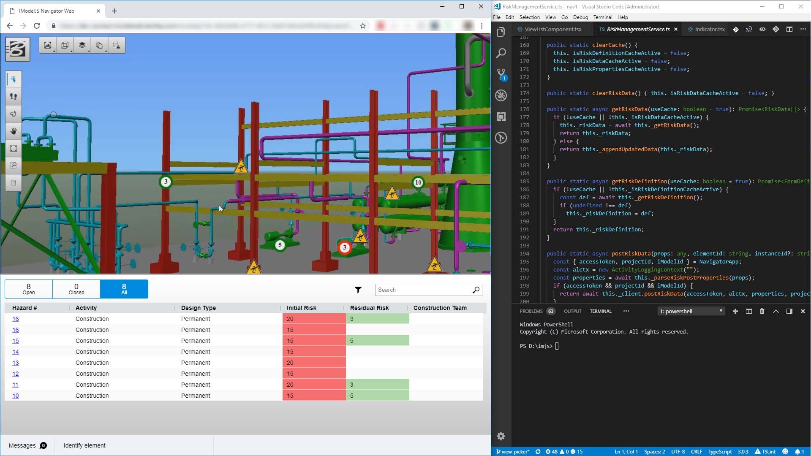Viewport: 811px width, 456px height.
Task: Show only Open hazards
Action: coord(29,289)
